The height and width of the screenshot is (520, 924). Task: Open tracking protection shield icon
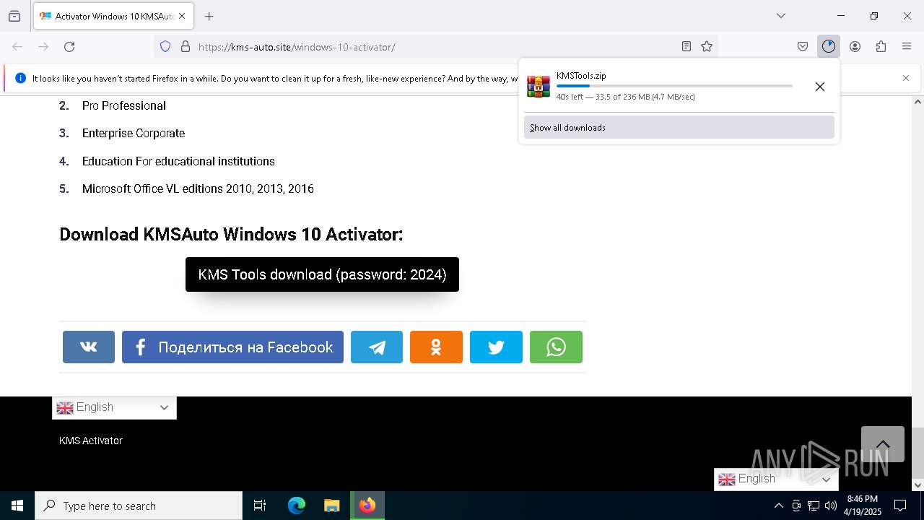click(x=165, y=47)
